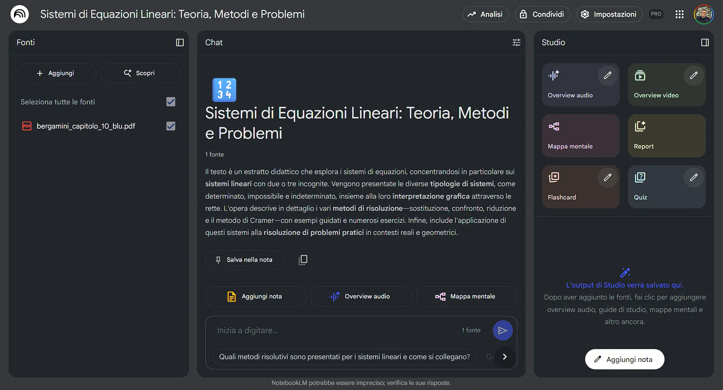Screen dimensions: 723x390
Task: Click Aggiungi nota in Studio panel
Action: pos(624,359)
